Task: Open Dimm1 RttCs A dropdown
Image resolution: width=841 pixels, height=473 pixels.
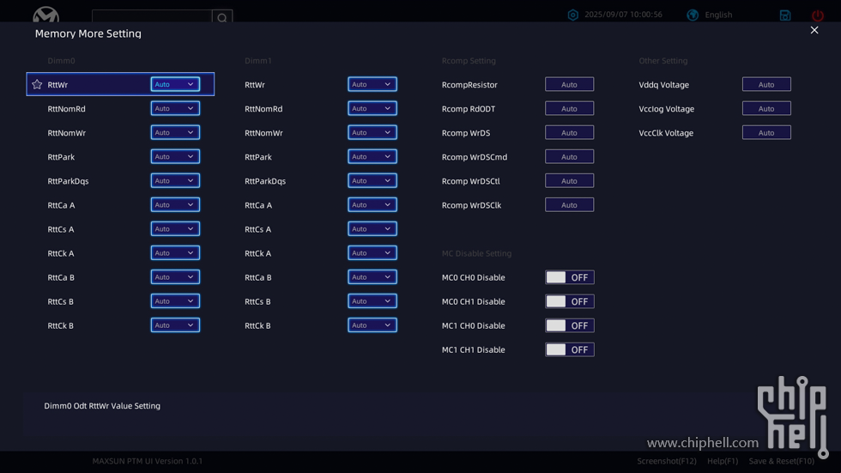Action: 372,229
